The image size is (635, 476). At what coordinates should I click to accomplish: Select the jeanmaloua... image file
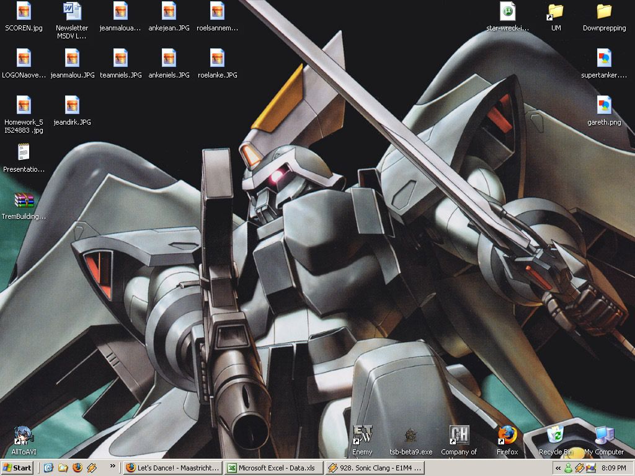point(120,16)
